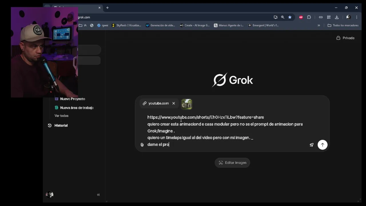Click the rocket mode icon
Viewport: 366px width, 206px height.
click(x=312, y=145)
